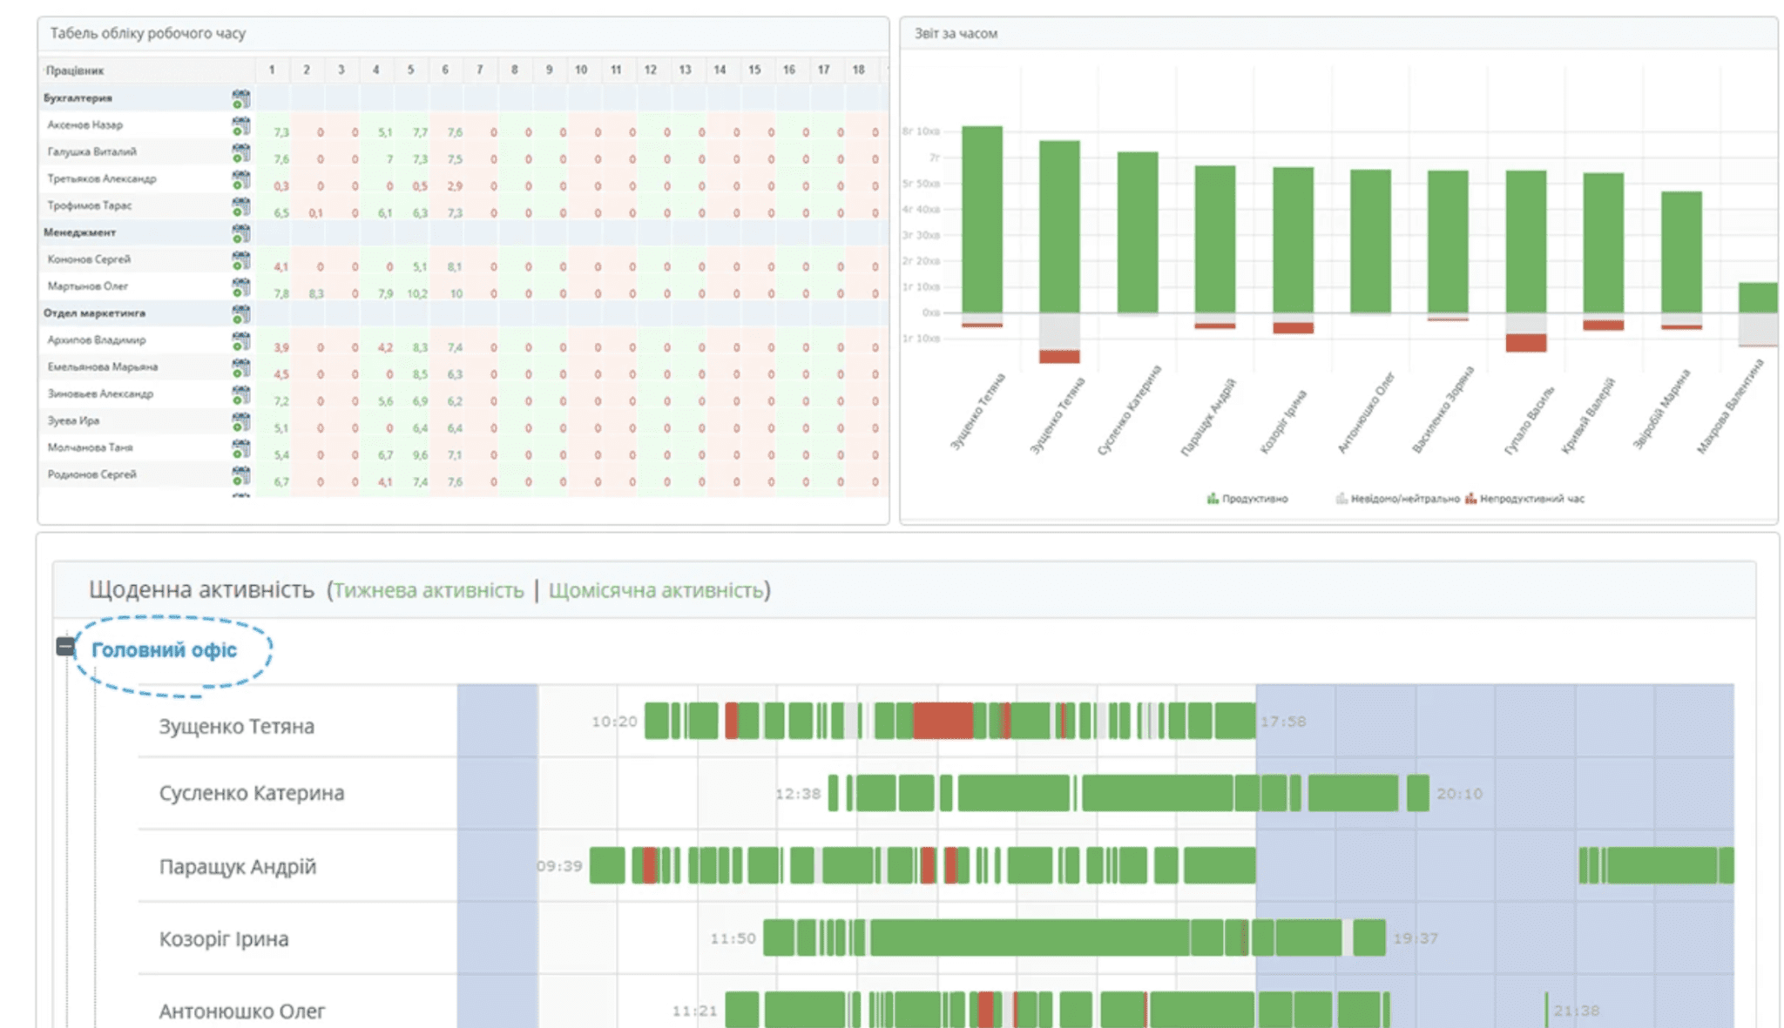
Task: Click calendar icon for Менеджмент group
Action: [241, 233]
